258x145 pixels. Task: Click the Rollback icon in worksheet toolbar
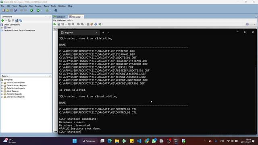pos(82,24)
